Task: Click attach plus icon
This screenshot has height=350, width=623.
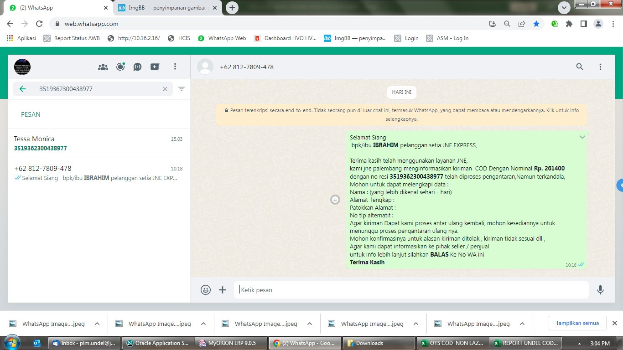Action: (223, 290)
